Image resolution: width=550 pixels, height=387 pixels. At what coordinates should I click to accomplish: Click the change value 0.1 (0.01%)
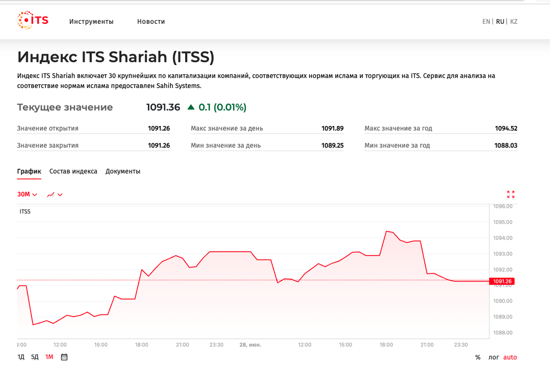[x=217, y=107]
